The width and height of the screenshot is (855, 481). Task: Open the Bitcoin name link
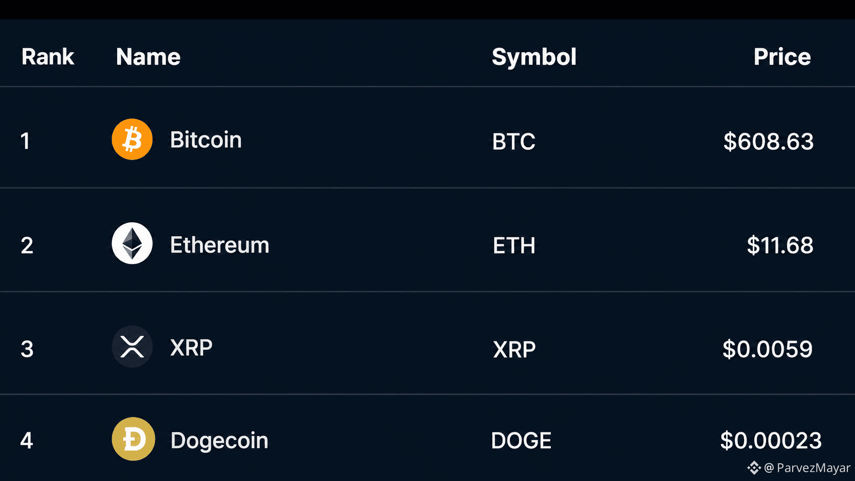pyautogui.click(x=206, y=140)
